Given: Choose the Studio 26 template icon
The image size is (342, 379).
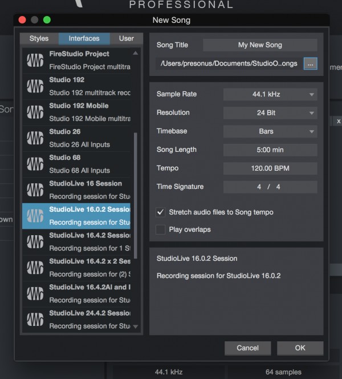Looking at the screenshot, I should tap(35, 138).
